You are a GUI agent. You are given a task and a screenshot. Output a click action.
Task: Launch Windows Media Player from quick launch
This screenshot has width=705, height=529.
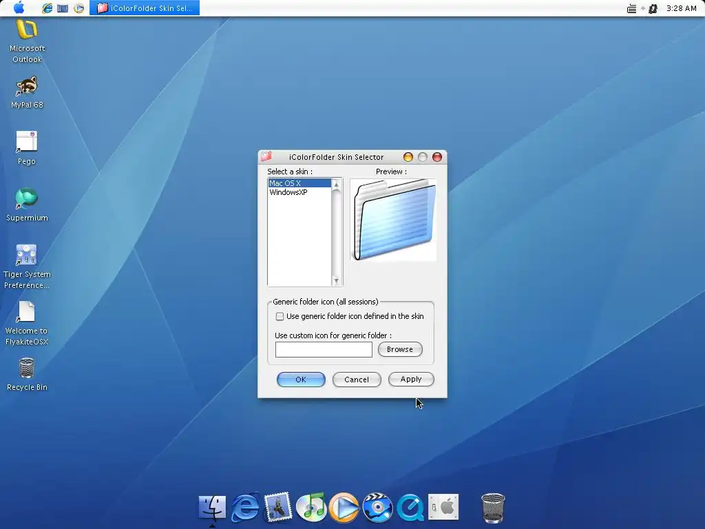point(78,8)
